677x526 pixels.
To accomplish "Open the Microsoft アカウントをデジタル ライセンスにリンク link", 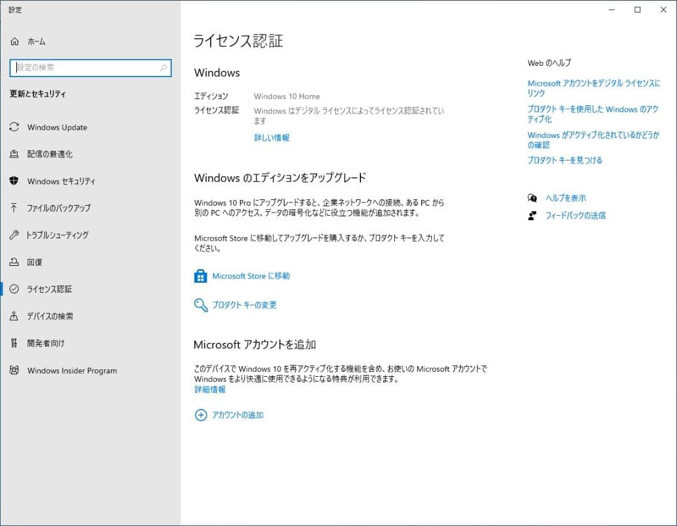I will pos(593,88).
